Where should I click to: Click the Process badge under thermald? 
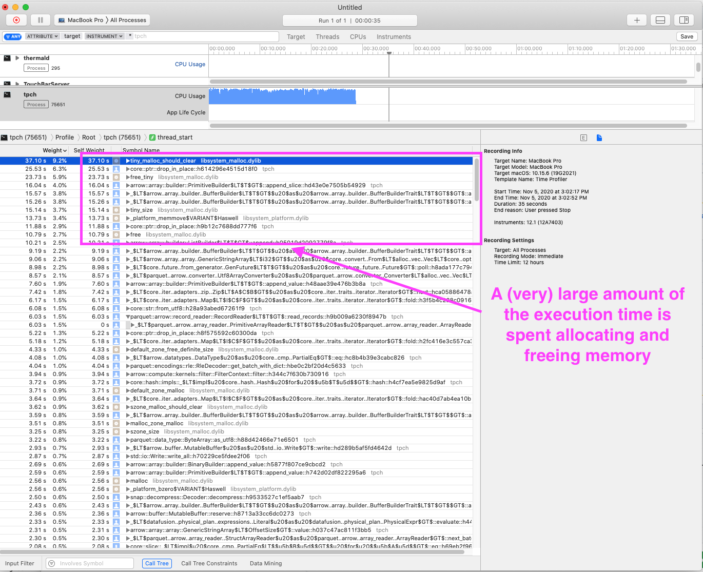[36, 68]
